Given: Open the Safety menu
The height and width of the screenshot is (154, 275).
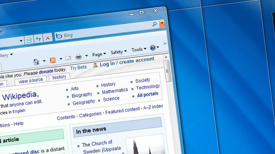Looking at the screenshot, I should tap(118, 52).
